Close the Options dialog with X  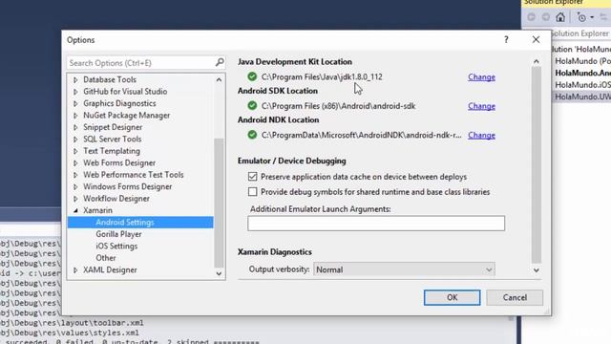click(537, 39)
